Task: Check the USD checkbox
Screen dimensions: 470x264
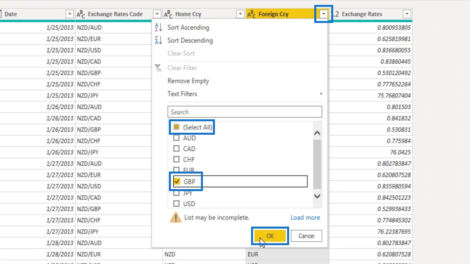Action: click(x=176, y=204)
